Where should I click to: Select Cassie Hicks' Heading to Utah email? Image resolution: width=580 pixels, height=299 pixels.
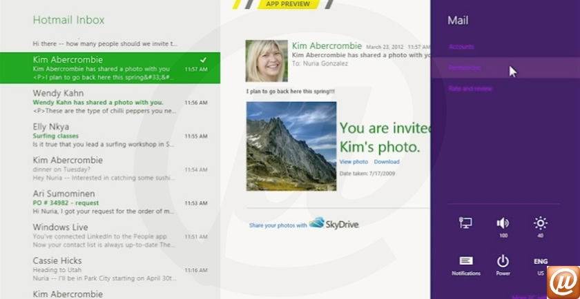110,269
